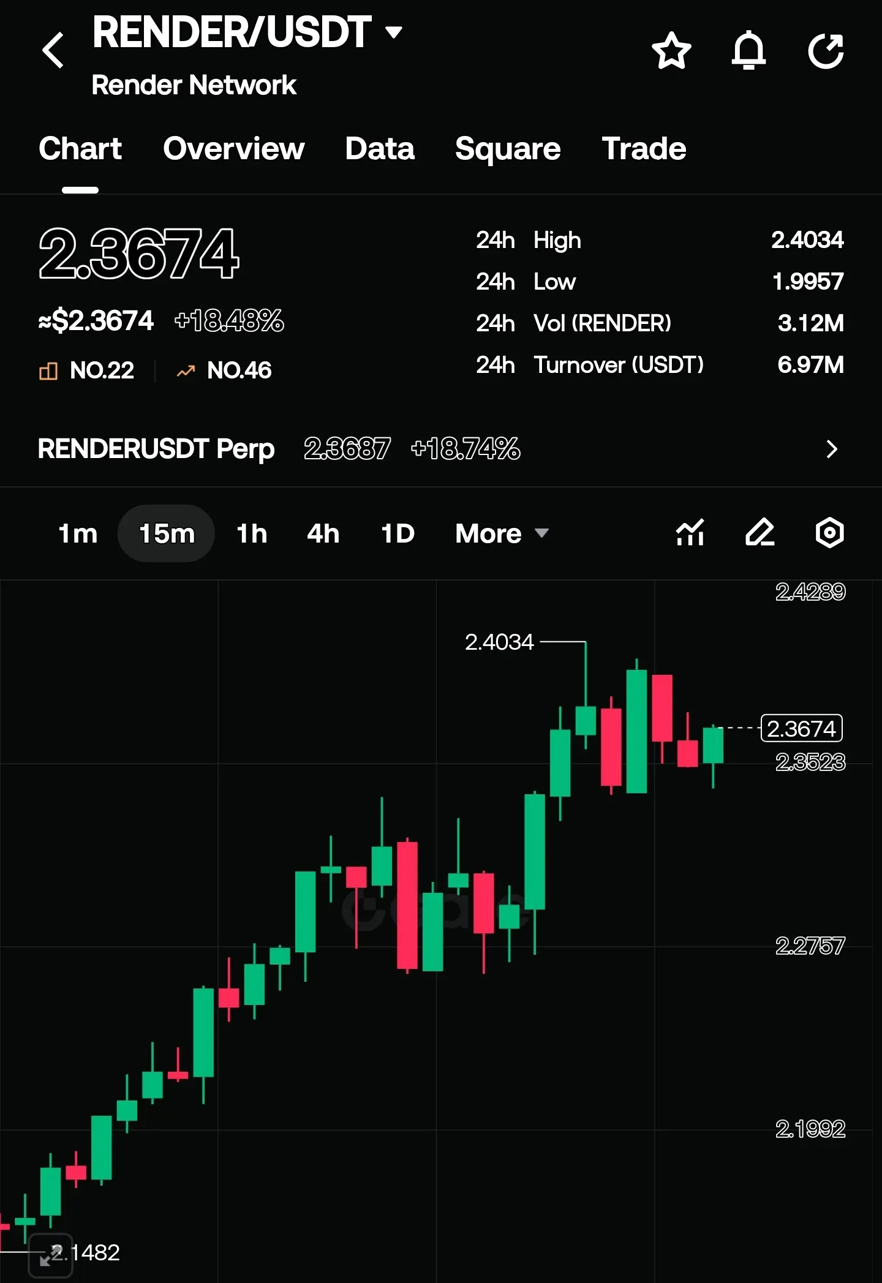Open chart settings hexagon icon

point(830,532)
